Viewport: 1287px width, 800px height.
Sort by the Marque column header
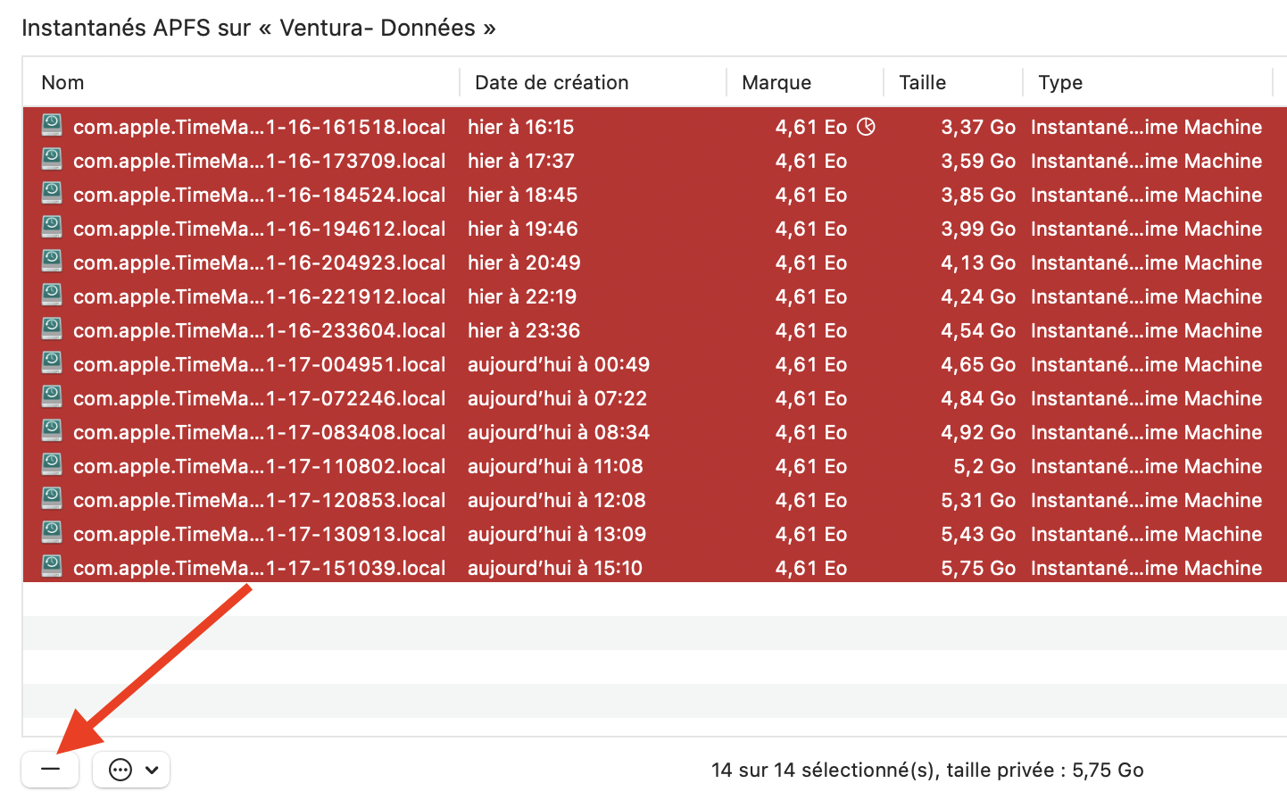pyautogui.click(x=776, y=82)
